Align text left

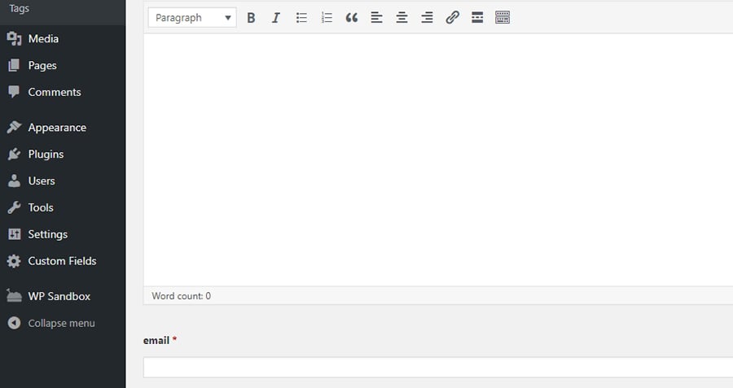377,18
